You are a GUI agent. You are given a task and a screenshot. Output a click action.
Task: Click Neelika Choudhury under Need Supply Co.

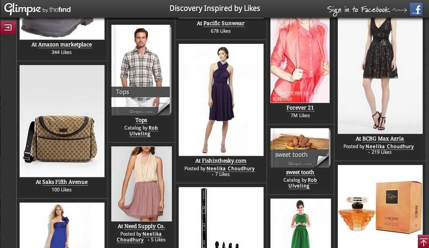[x=139, y=237]
